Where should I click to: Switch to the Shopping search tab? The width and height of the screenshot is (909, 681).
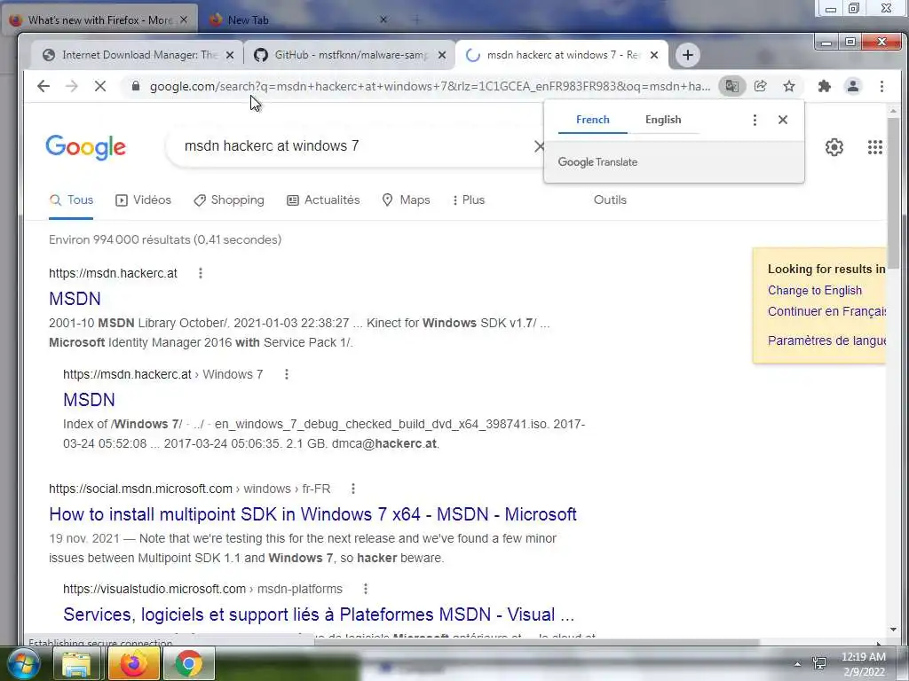(x=228, y=200)
